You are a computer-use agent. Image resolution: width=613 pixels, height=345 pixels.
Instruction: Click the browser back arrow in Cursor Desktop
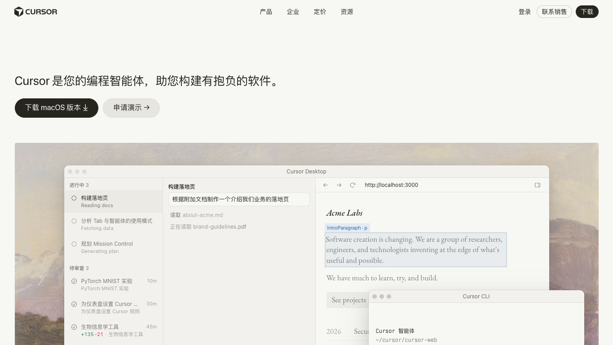(326, 185)
